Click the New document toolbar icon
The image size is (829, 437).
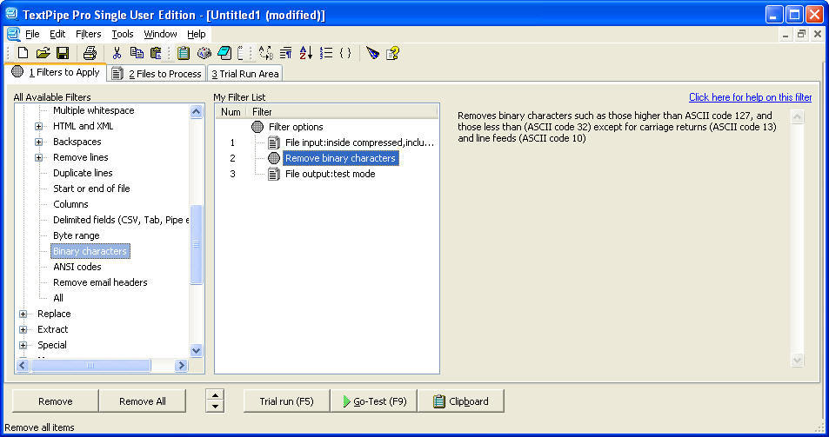point(23,53)
